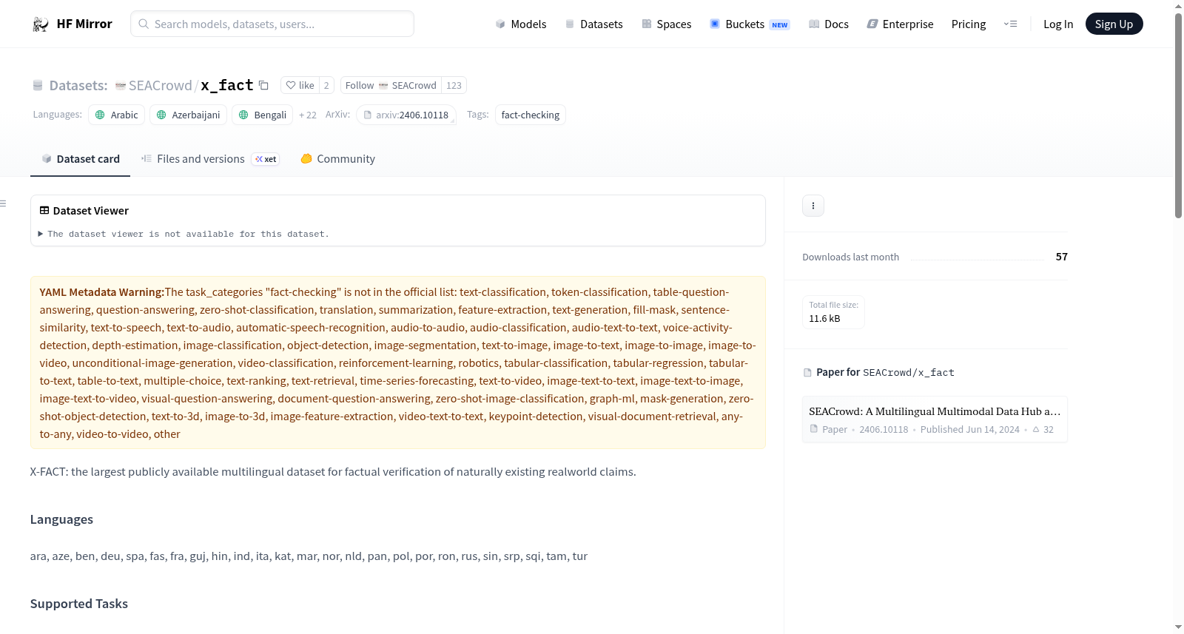The width and height of the screenshot is (1184, 634).
Task: Open Spaces from the navigation bar
Action: (667, 24)
